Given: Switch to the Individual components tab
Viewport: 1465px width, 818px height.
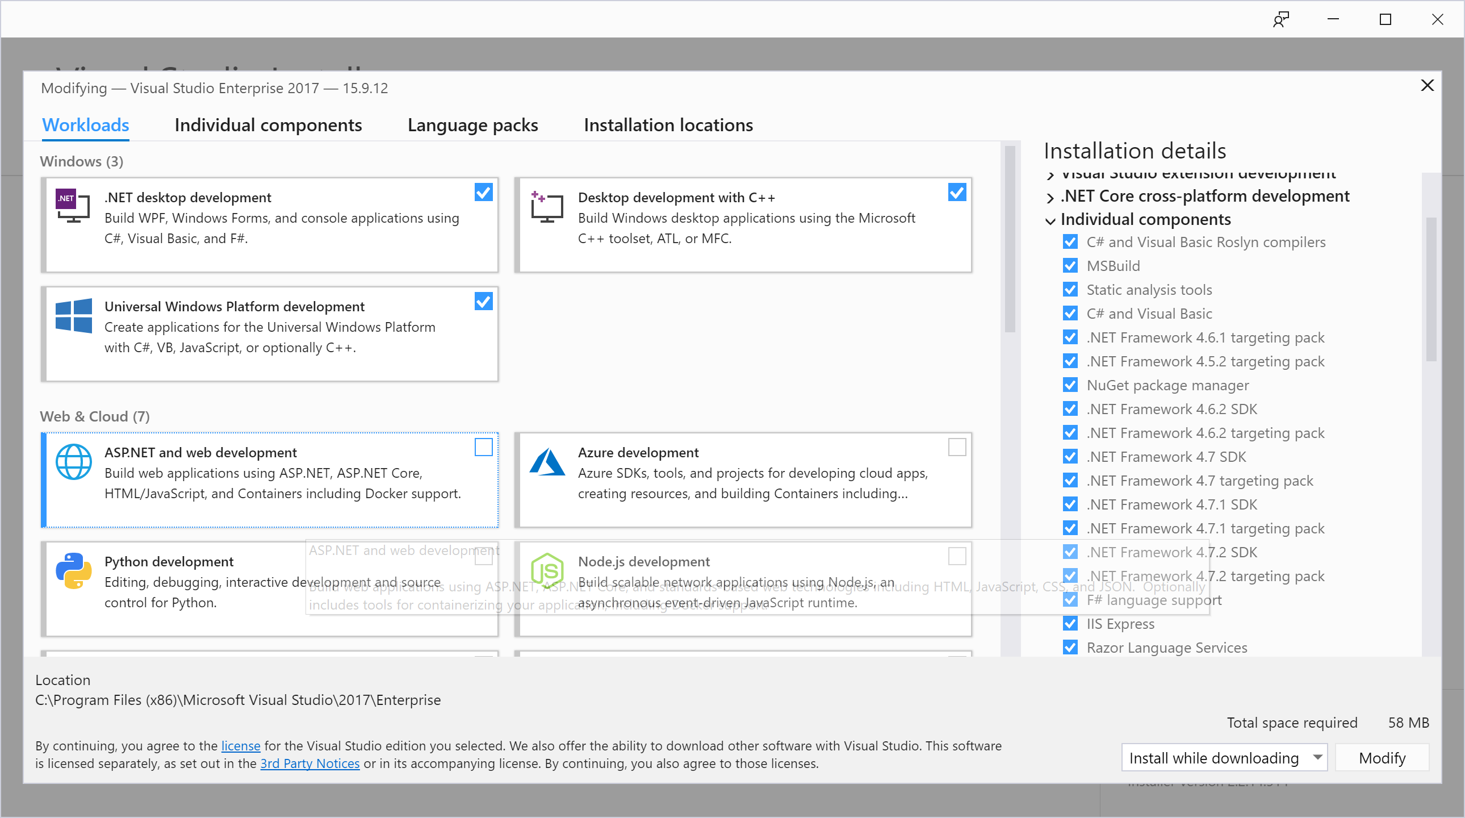Looking at the screenshot, I should 269,124.
